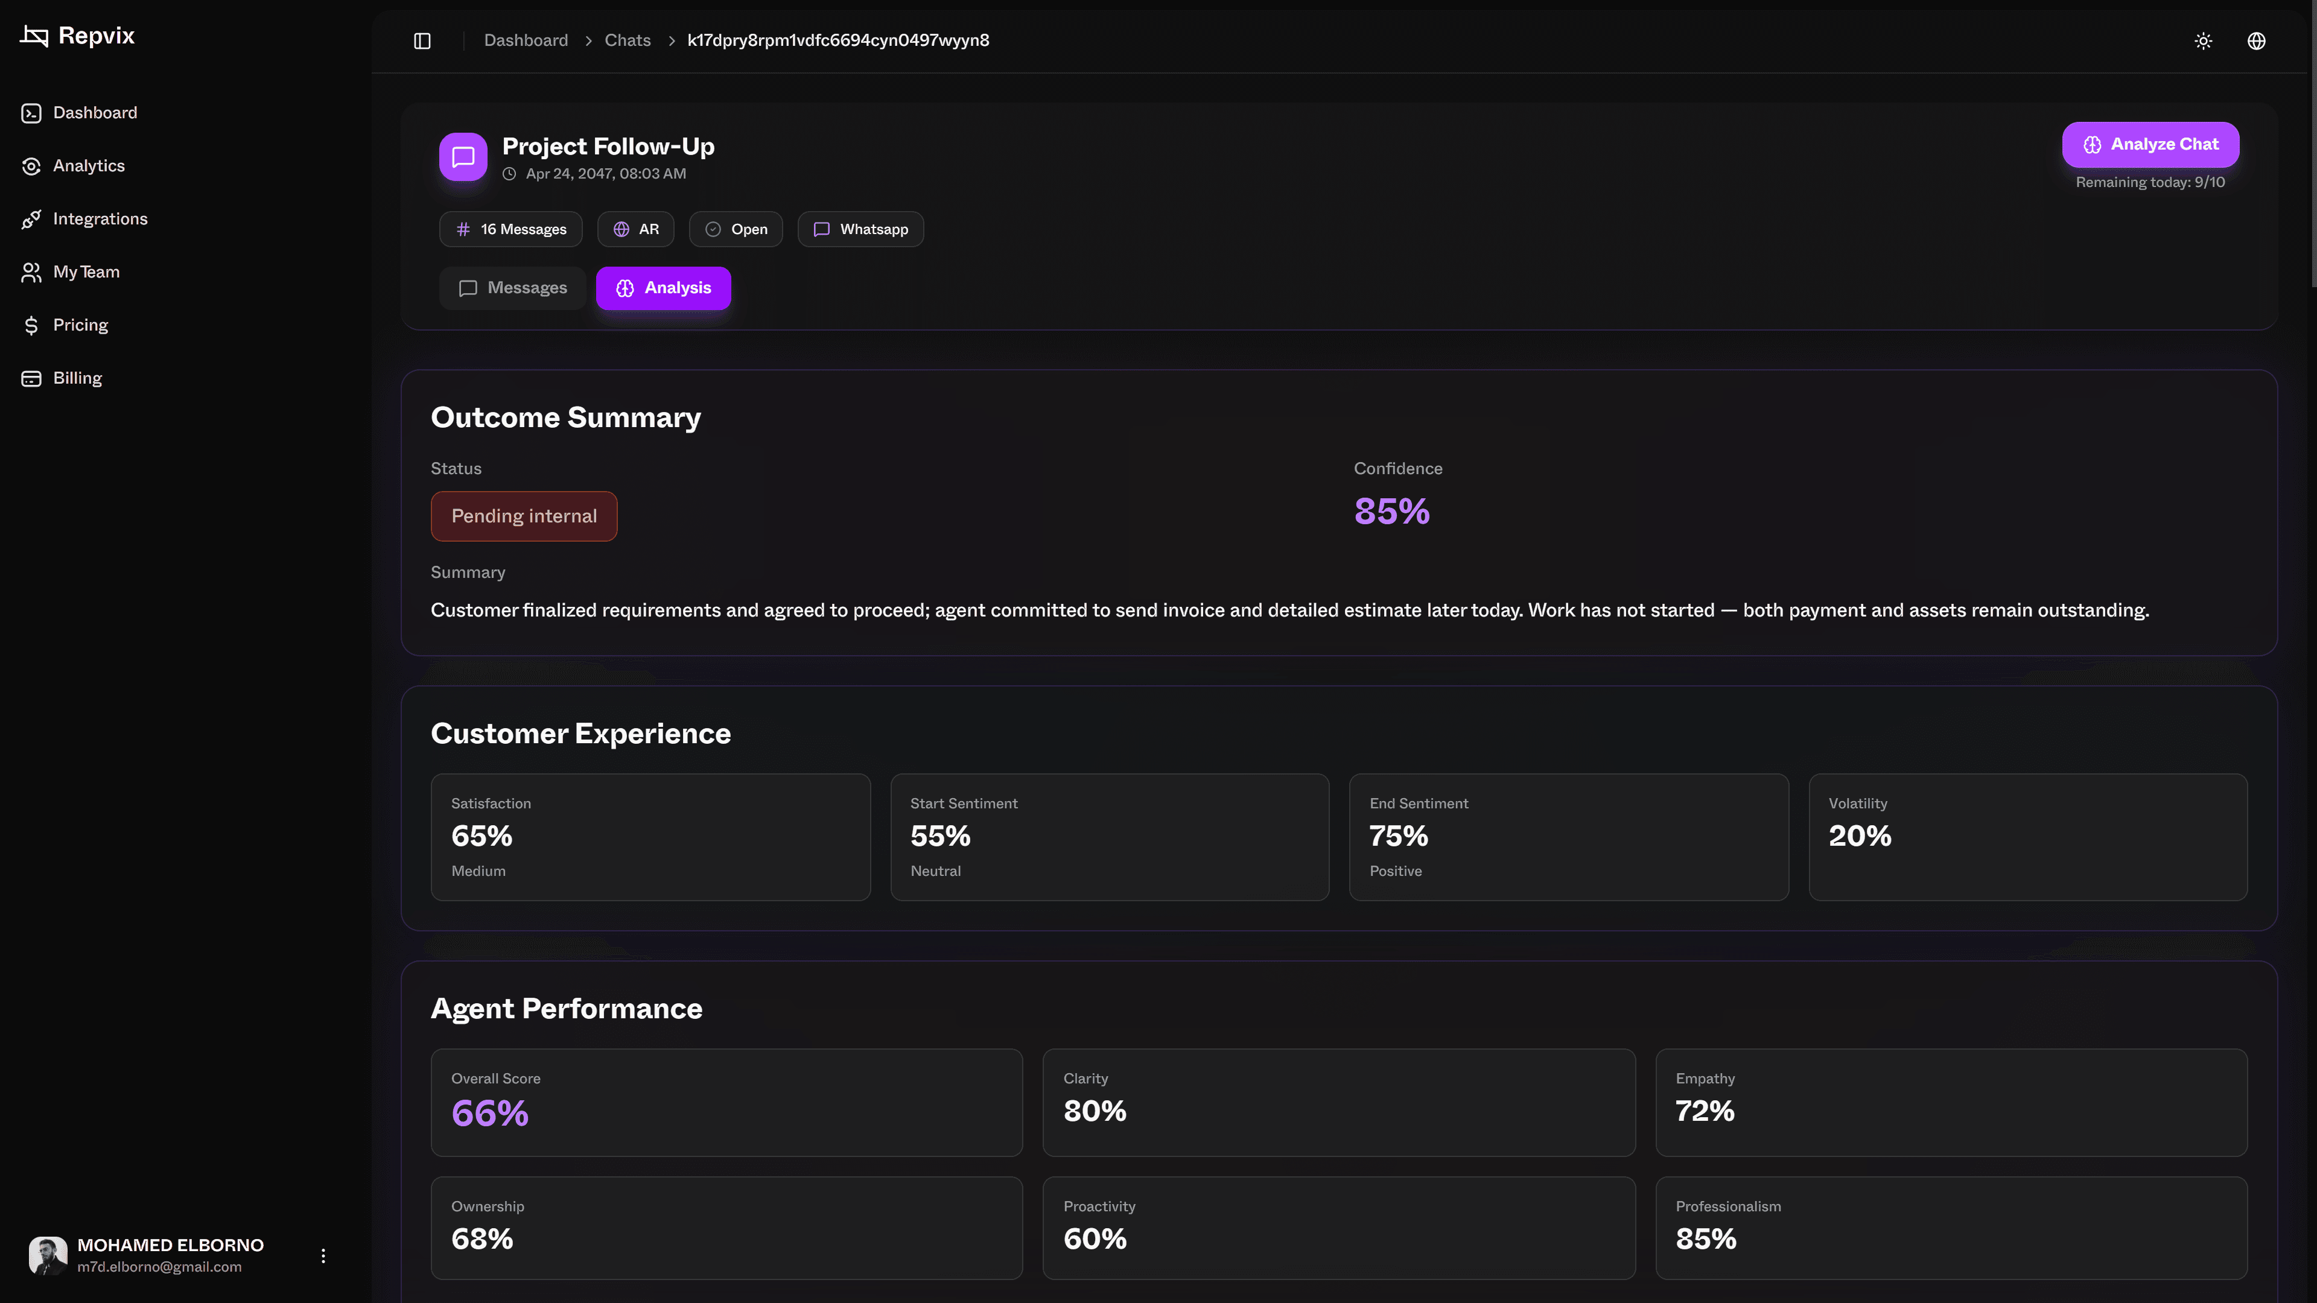Click the Pending internal status badge
The height and width of the screenshot is (1303, 2317).
pos(524,515)
